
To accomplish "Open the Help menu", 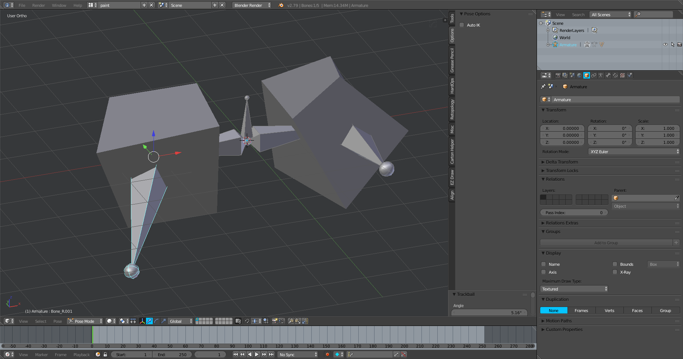I will pyautogui.click(x=78, y=5).
